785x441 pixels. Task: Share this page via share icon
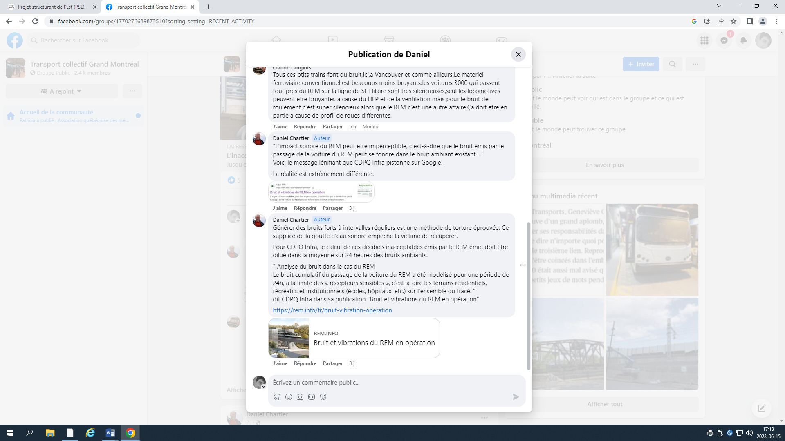720,21
